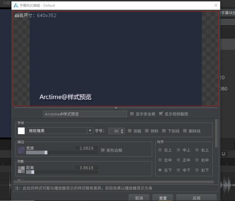Click the shadow distance value 3.8618
The image size is (235, 201).
point(87,168)
